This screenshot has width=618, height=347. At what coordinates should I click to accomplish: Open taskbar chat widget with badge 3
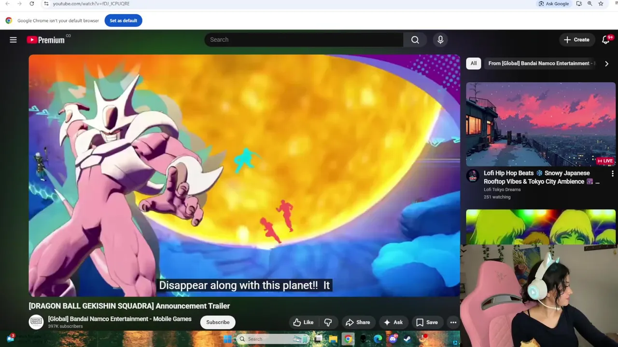coord(10,338)
